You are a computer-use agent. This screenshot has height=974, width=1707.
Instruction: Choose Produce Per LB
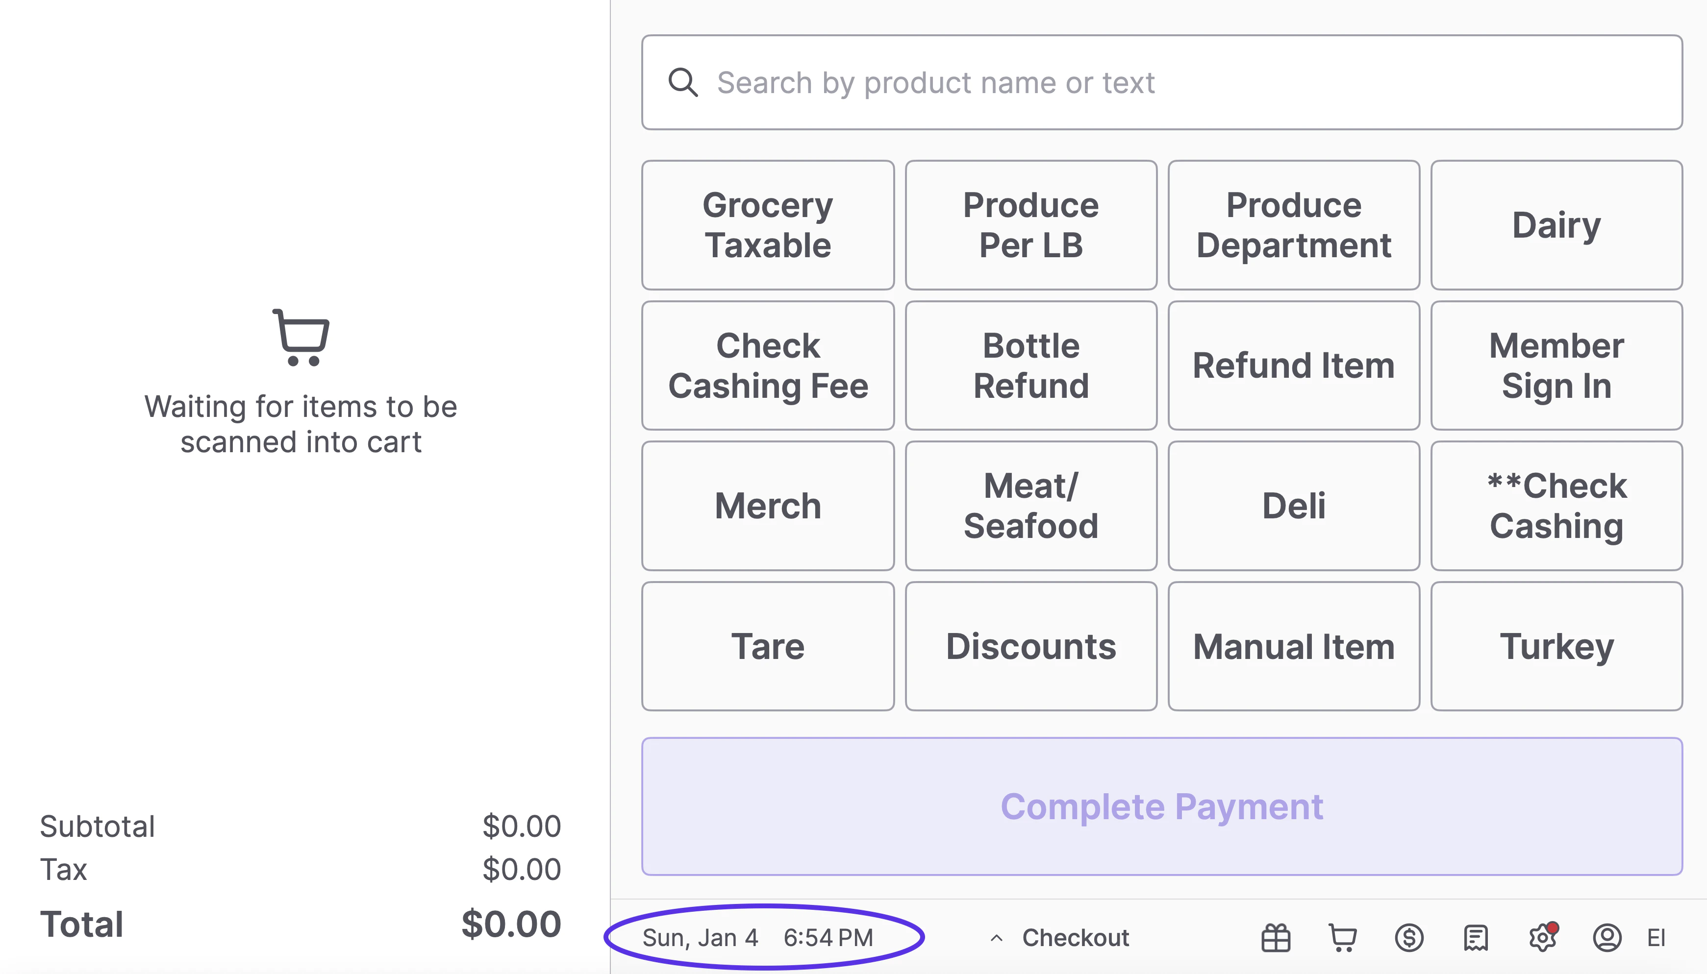[x=1030, y=225]
